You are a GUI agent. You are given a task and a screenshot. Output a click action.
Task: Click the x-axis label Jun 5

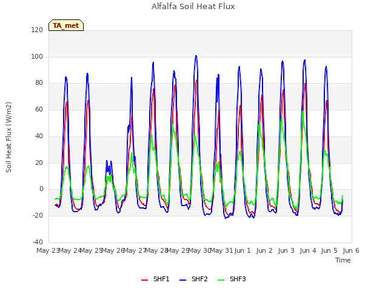(x=329, y=250)
